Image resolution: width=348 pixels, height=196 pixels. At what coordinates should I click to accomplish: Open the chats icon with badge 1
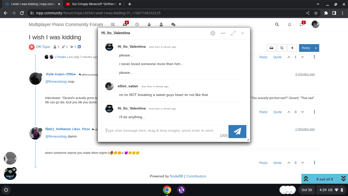tap(302, 24)
